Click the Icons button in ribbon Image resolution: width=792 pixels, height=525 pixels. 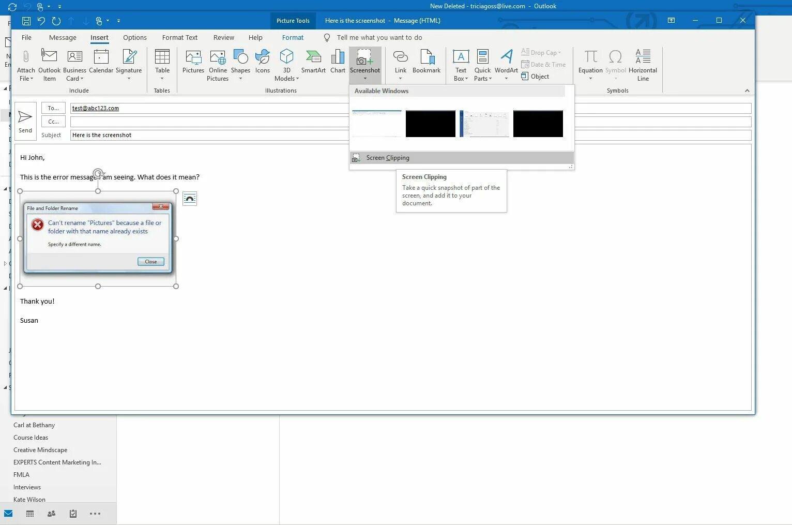[262, 62]
